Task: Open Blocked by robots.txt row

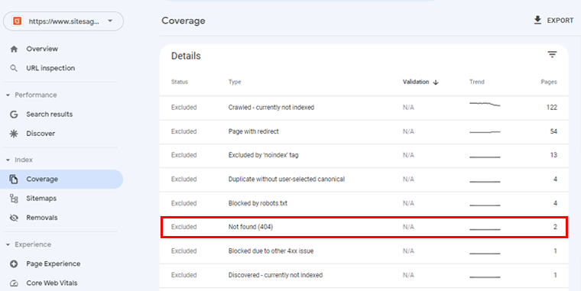Action: click(364, 203)
